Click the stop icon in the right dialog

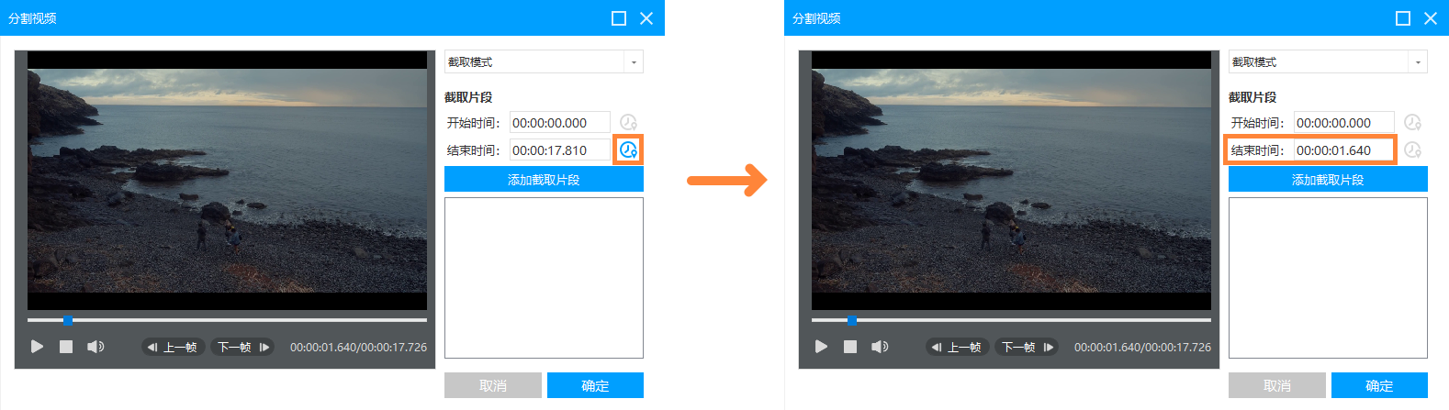click(850, 347)
